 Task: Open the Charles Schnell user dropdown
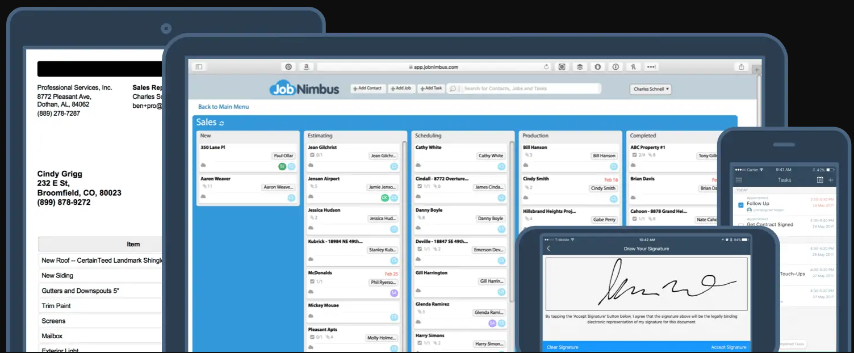click(x=651, y=89)
